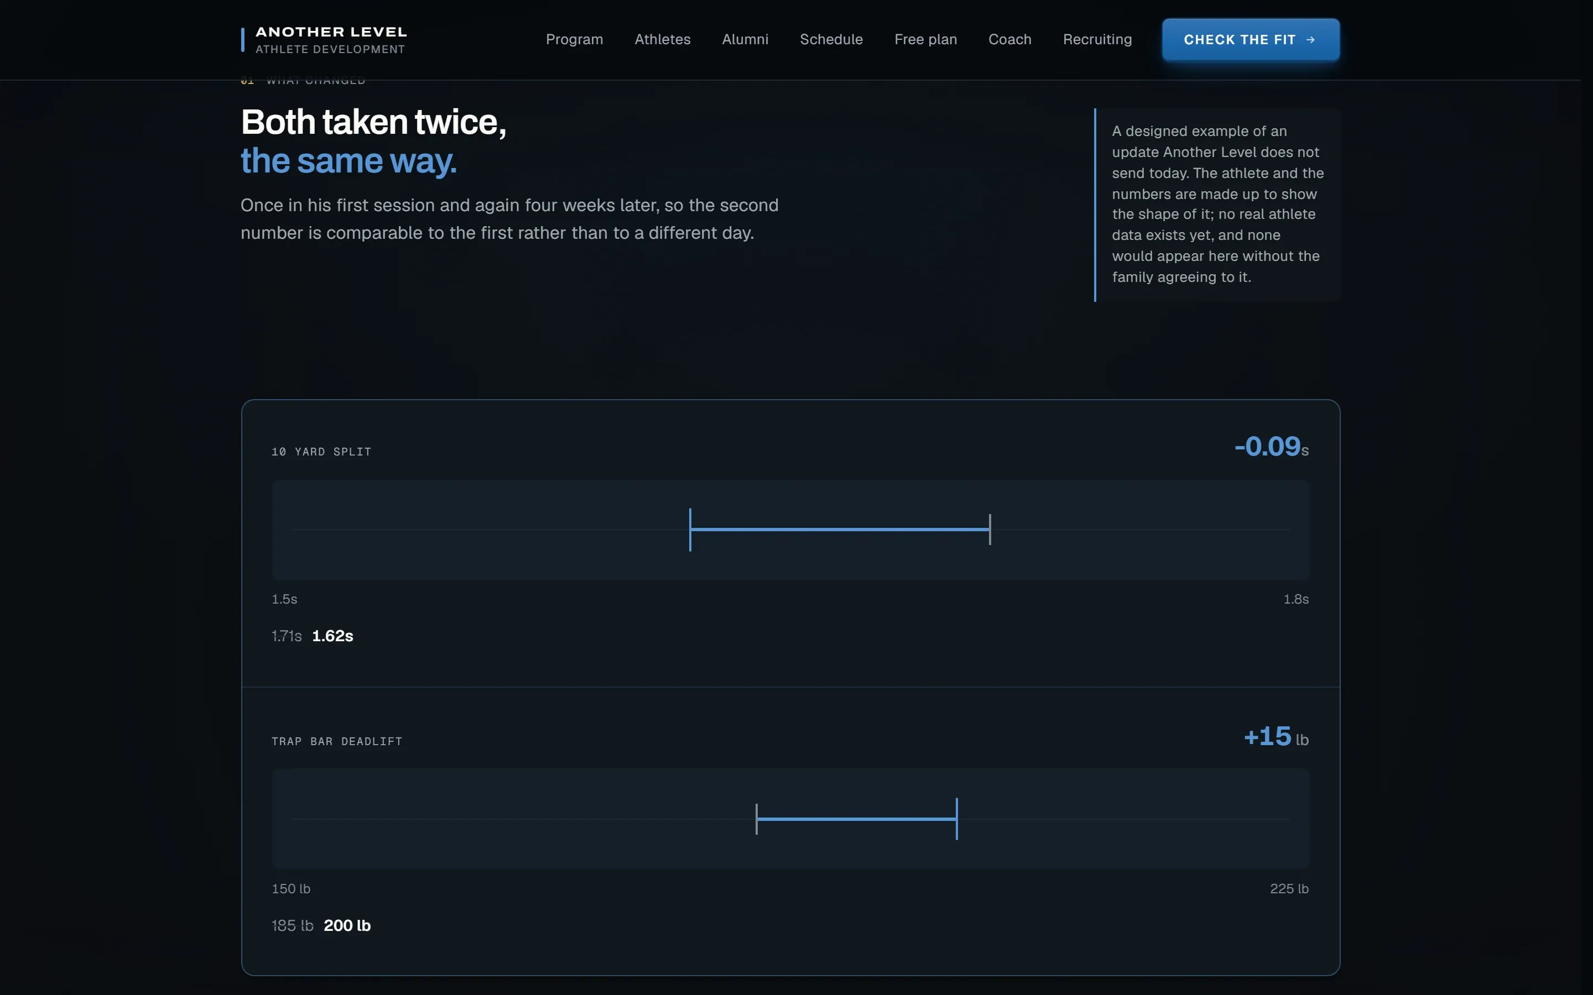
Task: Click the 10 YARD SPLIT label
Action: pyautogui.click(x=321, y=452)
